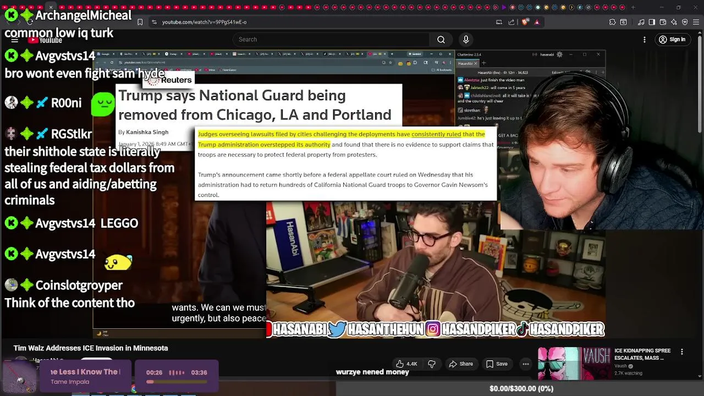Focus the YouTube Search input field
704x396 pixels.
pyautogui.click(x=331, y=40)
